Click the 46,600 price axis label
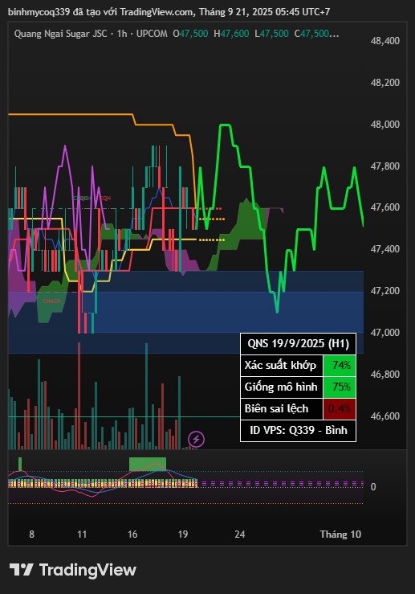This screenshot has height=594, width=415. point(384,416)
